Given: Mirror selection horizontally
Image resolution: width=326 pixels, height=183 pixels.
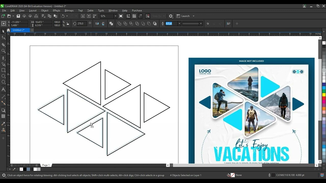Looking at the screenshot, I should pyautogui.click(x=97, y=24).
